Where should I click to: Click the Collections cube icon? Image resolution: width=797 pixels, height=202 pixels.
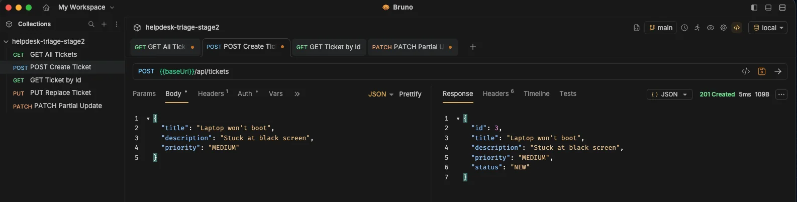tap(9, 24)
